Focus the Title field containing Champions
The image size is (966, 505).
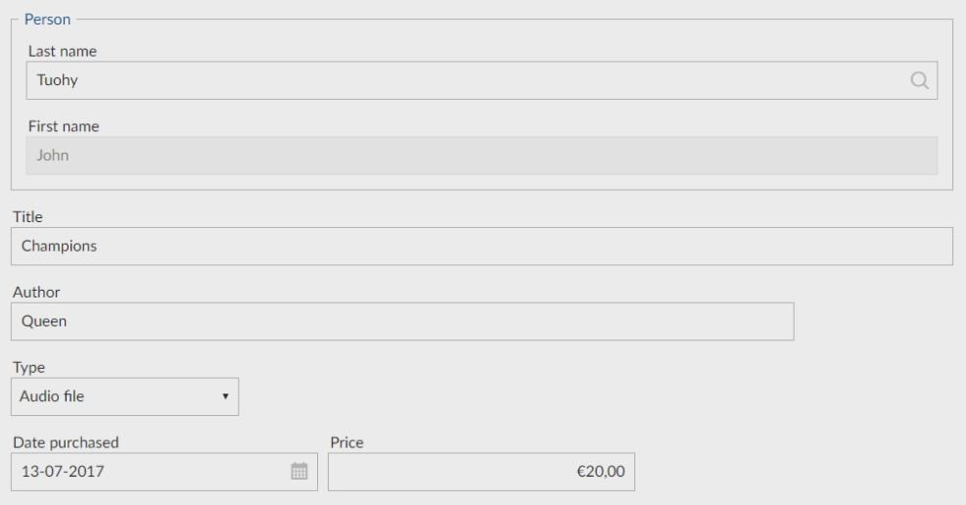(x=482, y=247)
